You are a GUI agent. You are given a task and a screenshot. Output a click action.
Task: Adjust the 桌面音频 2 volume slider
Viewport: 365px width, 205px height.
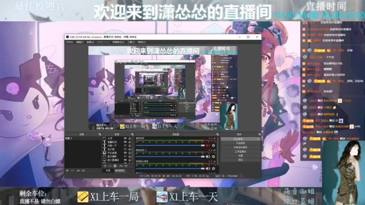170,157
